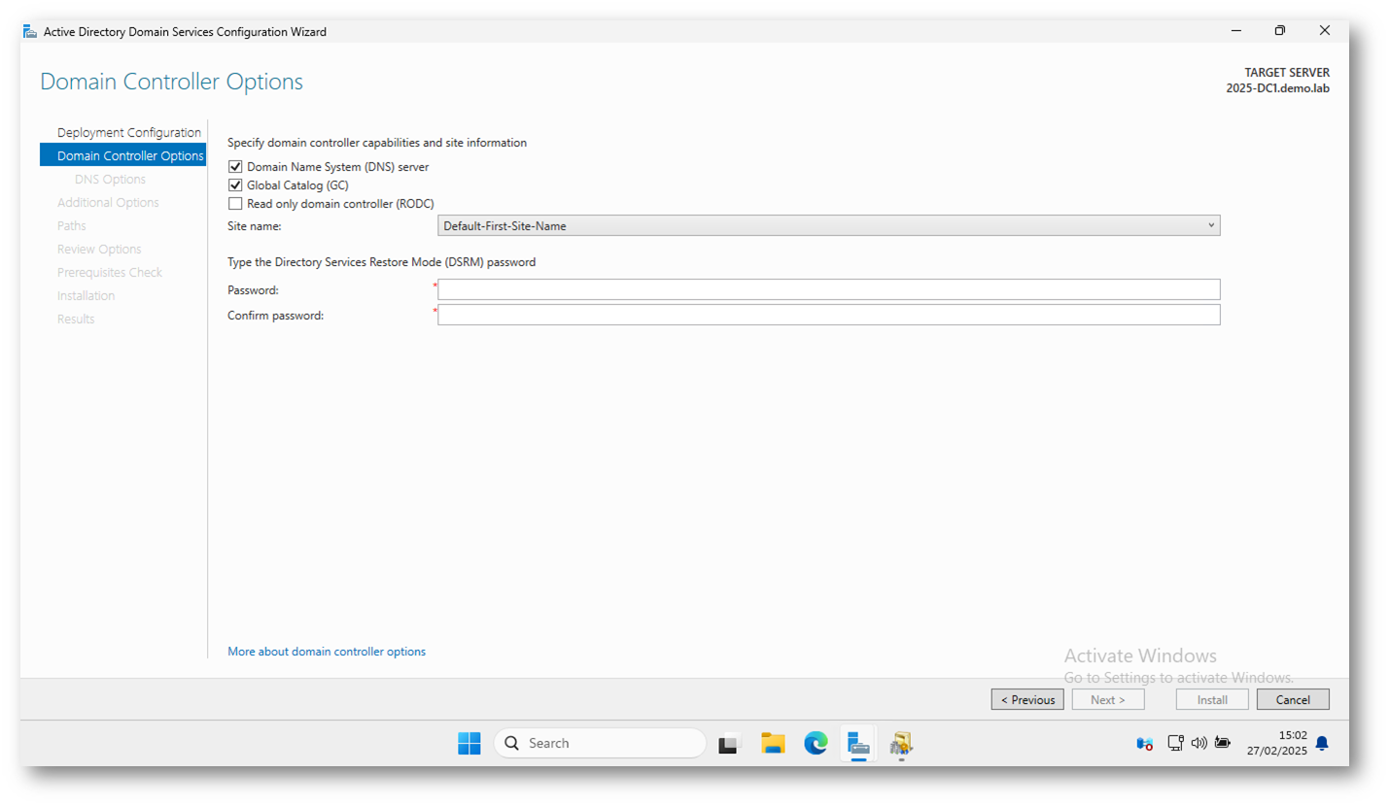Launch File Explorer from the taskbar
This screenshot has width=1390, height=807.
tap(773, 743)
